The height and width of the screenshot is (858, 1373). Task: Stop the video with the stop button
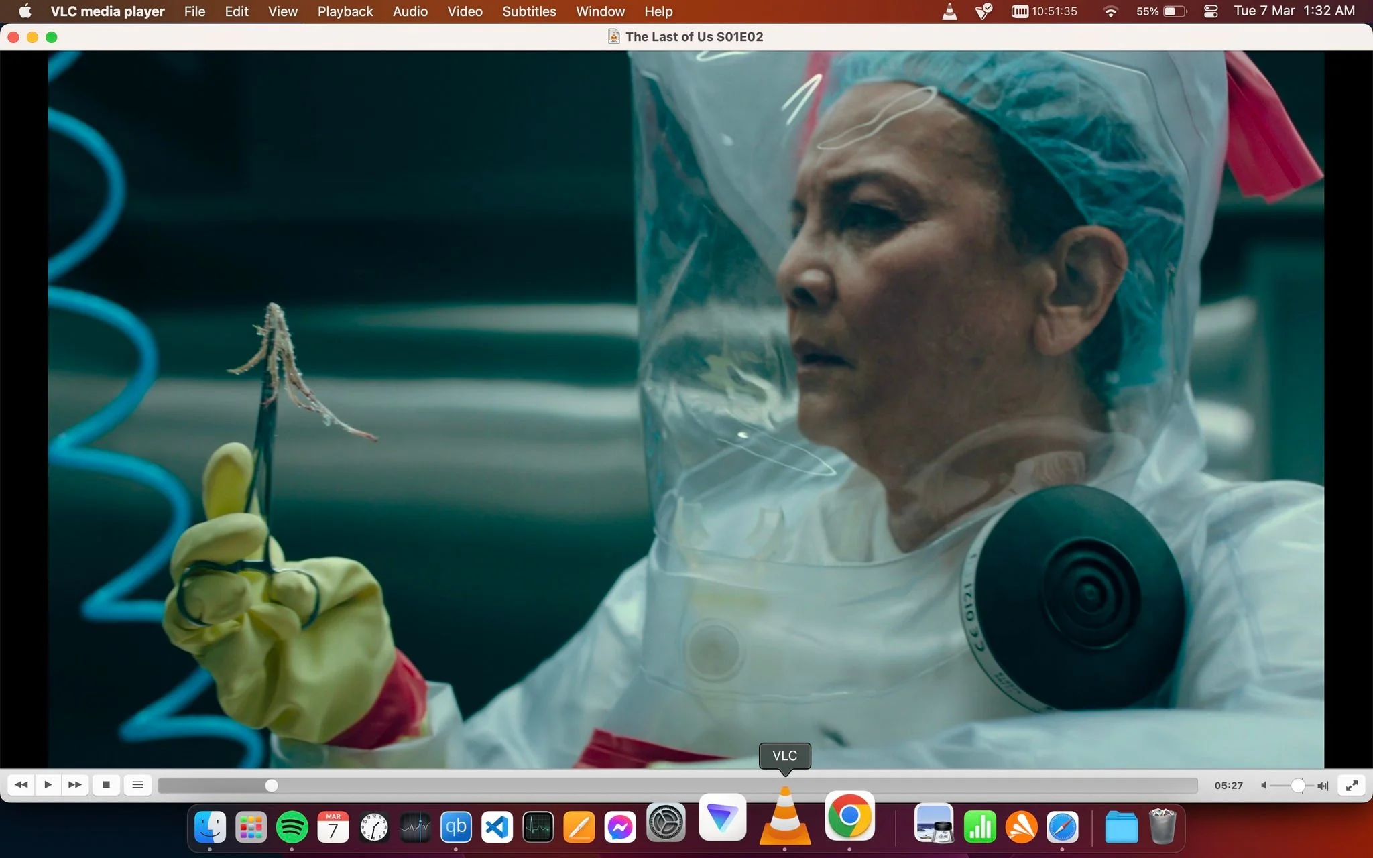(106, 785)
